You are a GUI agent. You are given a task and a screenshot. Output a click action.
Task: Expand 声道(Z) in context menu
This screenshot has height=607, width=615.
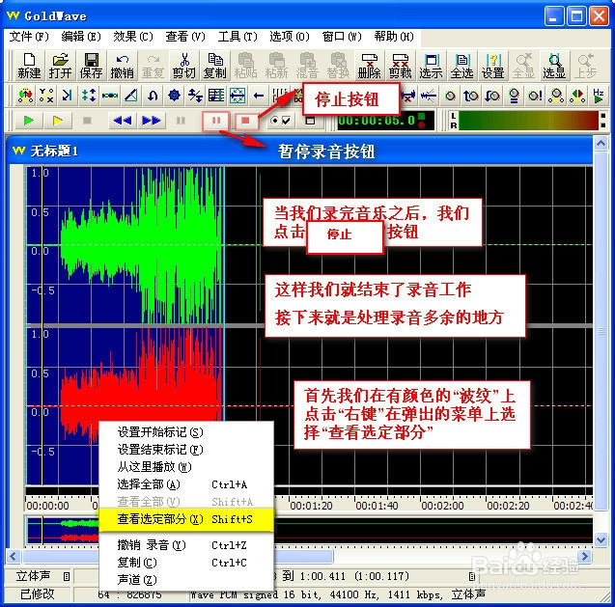[186, 580]
